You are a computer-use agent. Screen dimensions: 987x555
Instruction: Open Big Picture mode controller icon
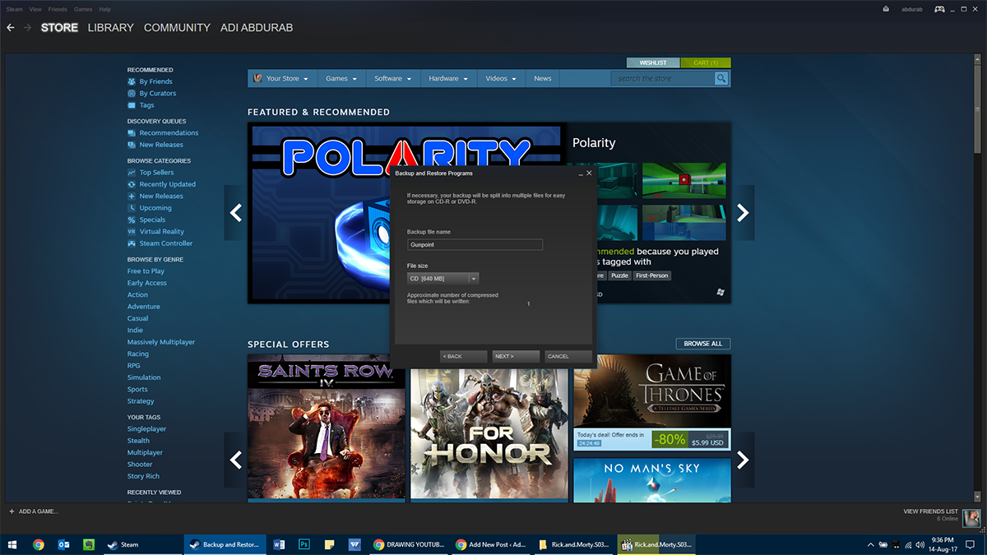pyautogui.click(x=938, y=9)
